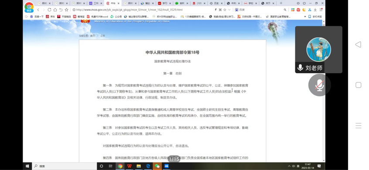Show hidden system tray icons chevron
The height and width of the screenshot is (170, 369).
289,166
